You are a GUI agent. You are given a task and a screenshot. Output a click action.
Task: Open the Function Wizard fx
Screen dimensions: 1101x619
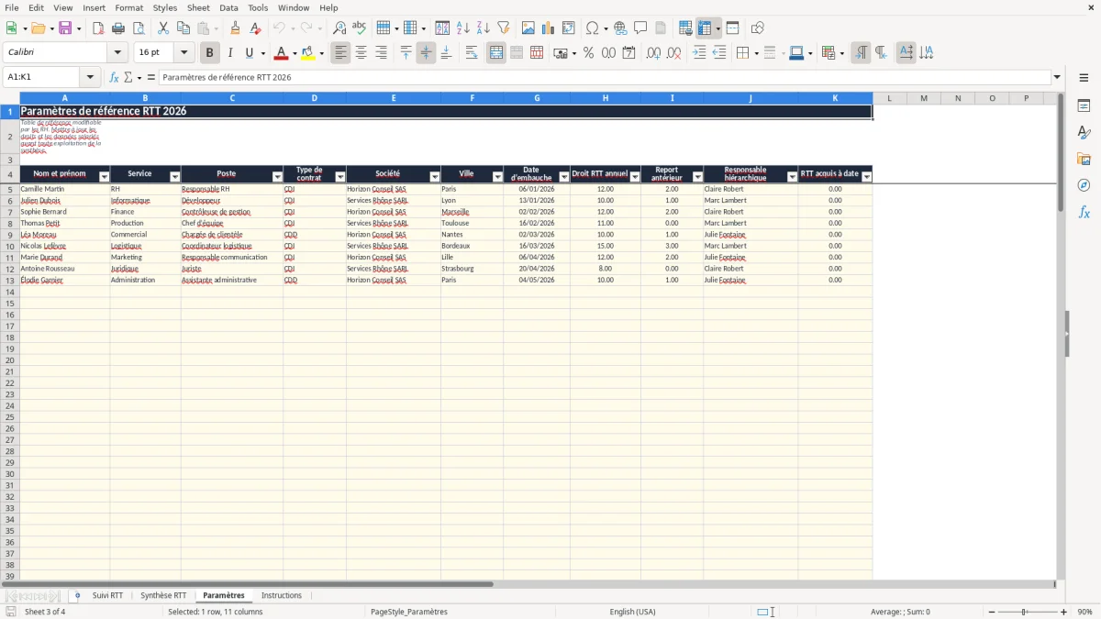pos(115,77)
